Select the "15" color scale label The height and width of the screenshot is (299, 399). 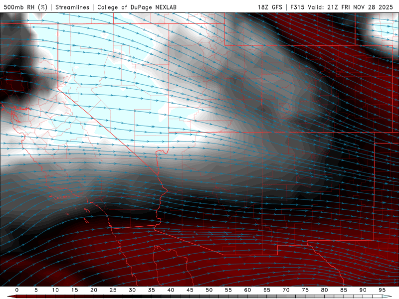(x=74, y=290)
